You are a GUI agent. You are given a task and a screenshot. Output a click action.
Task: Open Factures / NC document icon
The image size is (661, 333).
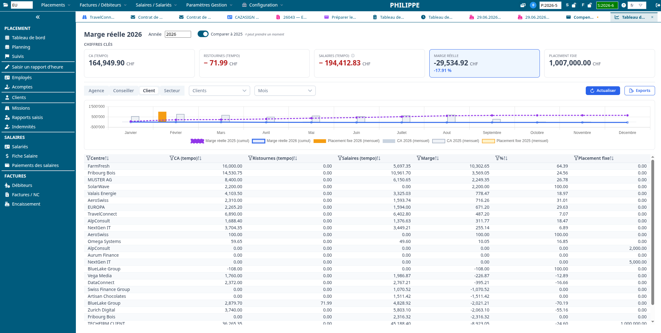(7, 195)
